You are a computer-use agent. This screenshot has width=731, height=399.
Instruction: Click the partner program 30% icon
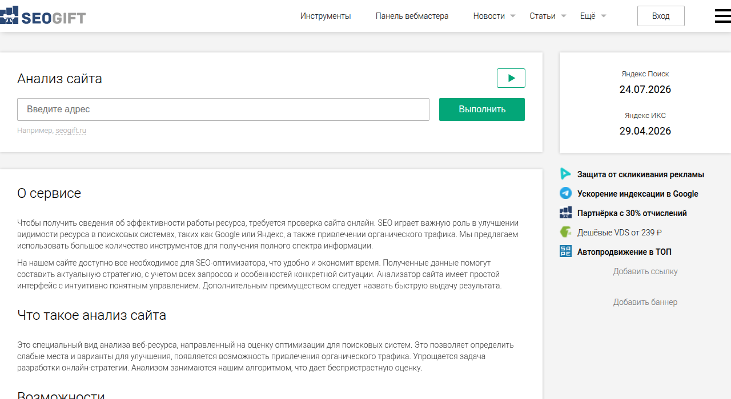tap(565, 213)
